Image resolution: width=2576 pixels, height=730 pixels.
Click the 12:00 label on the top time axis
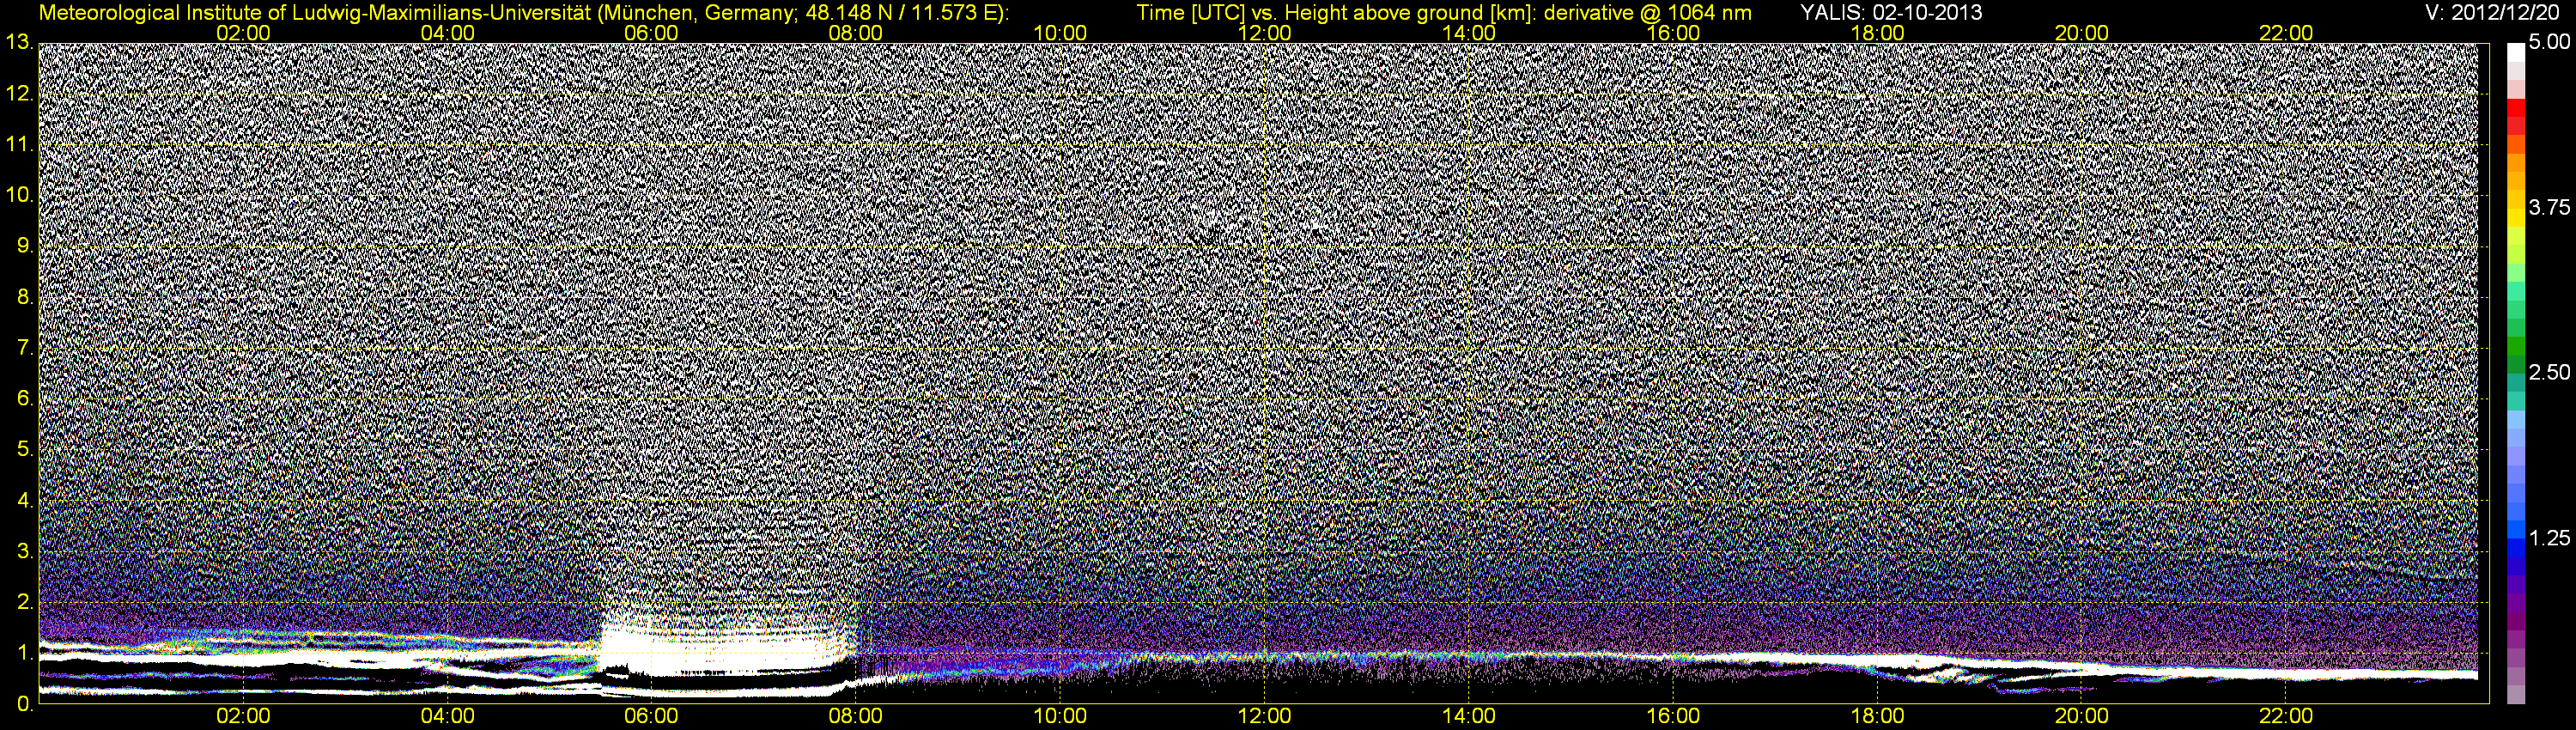point(1264,33)
